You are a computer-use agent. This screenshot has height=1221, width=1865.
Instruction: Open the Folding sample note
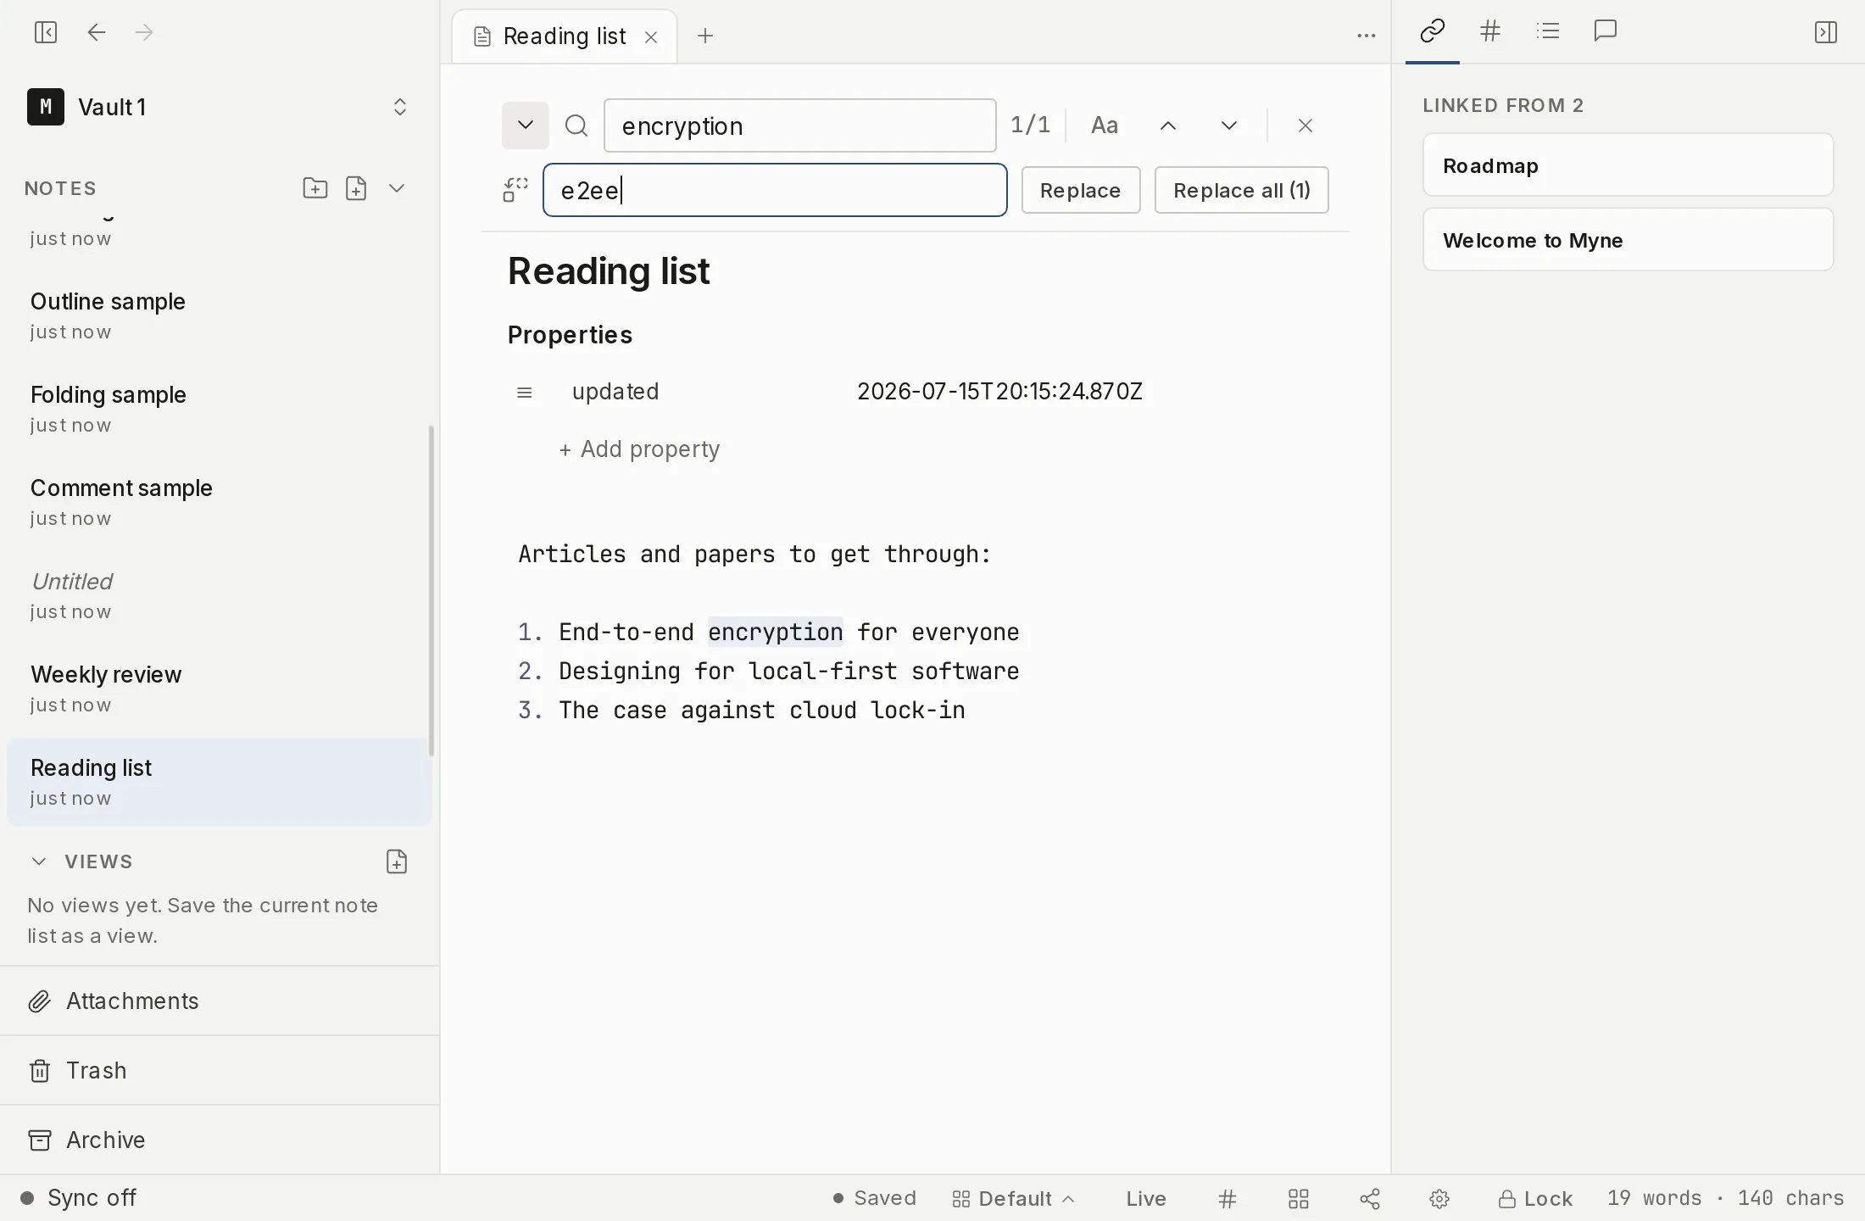point(219,410)
